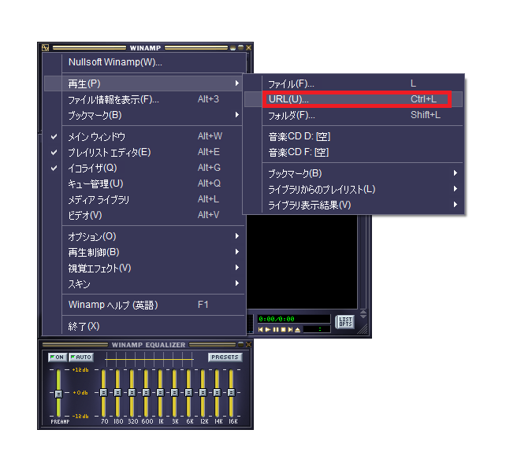Click the 6K band slider handle

tap(188, 393)
